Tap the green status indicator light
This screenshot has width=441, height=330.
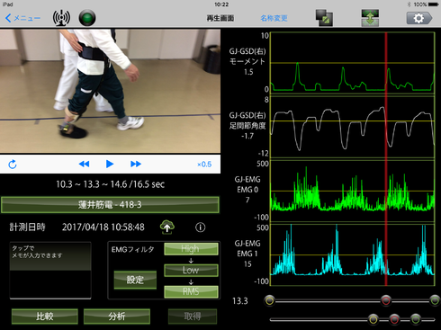coord(87,18)
